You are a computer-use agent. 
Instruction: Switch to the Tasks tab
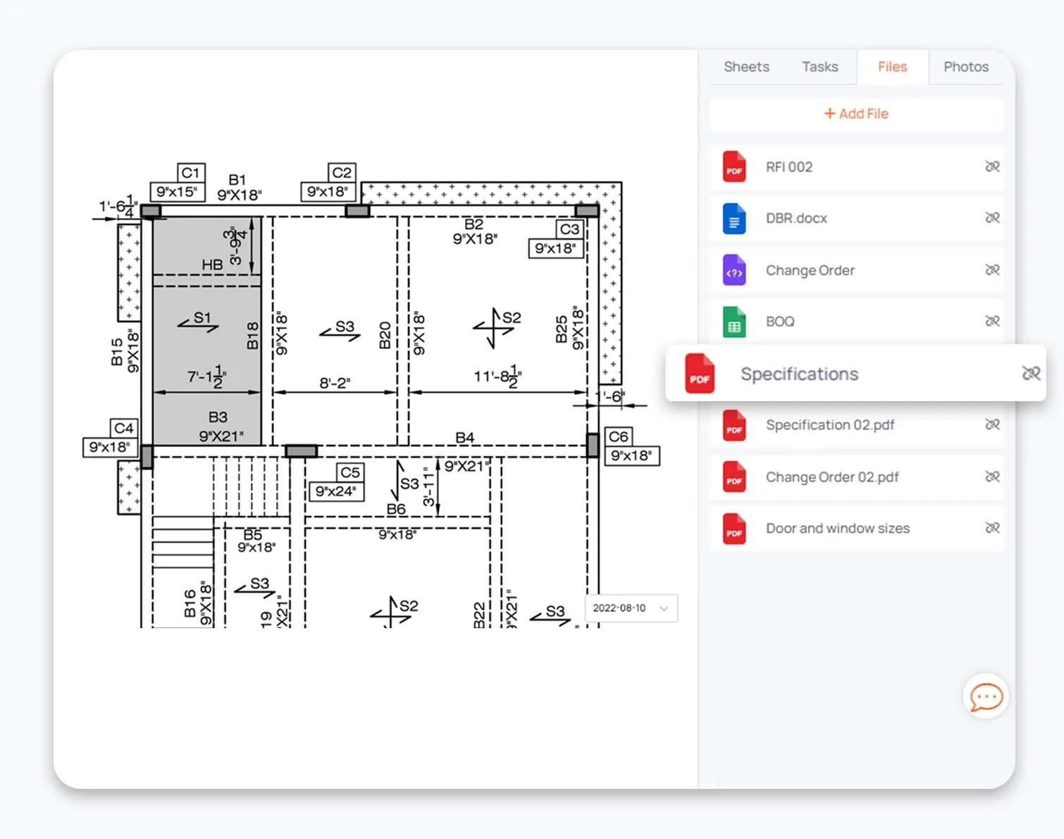coord(819,67)
